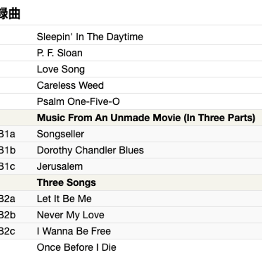Click the B1c track position
262x262 pixels.
(x=7, y=166)
